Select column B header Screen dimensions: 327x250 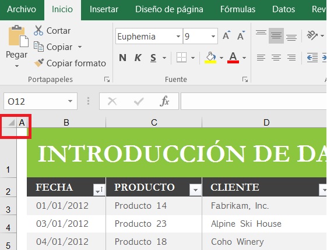click(66, 123)
